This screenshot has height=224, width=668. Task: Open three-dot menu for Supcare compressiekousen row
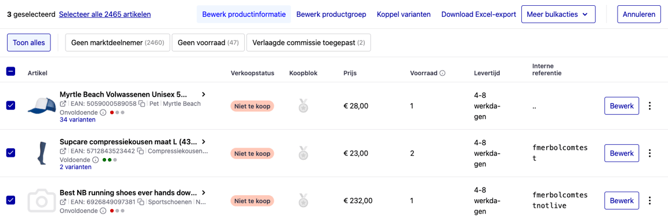[x=649, y=153]
